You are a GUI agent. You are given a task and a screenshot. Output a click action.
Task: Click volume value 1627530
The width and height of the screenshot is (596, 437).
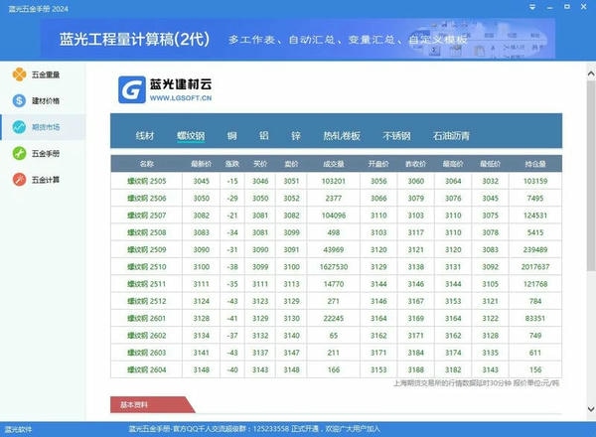(x=334, y=267)
